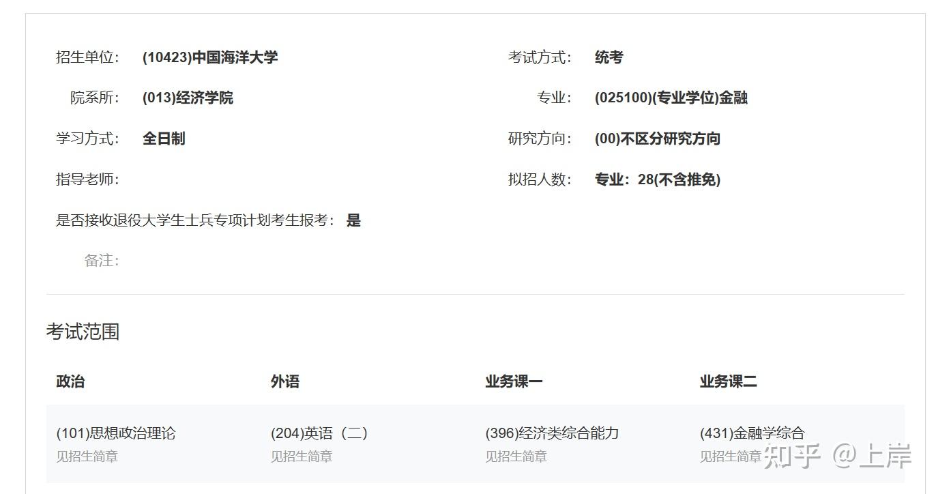Click the 学习方式 field label
936x494 pixels.
pos(87,139)
